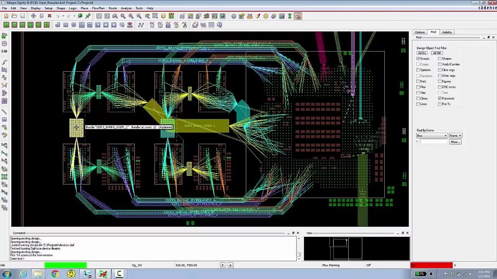Open the Route menu
The width and height of the screenshot is (497, 279).
click(113, 8)
